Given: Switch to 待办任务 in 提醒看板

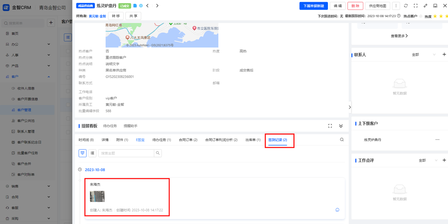Looking at the screenshot, I should tap(110, 126).
